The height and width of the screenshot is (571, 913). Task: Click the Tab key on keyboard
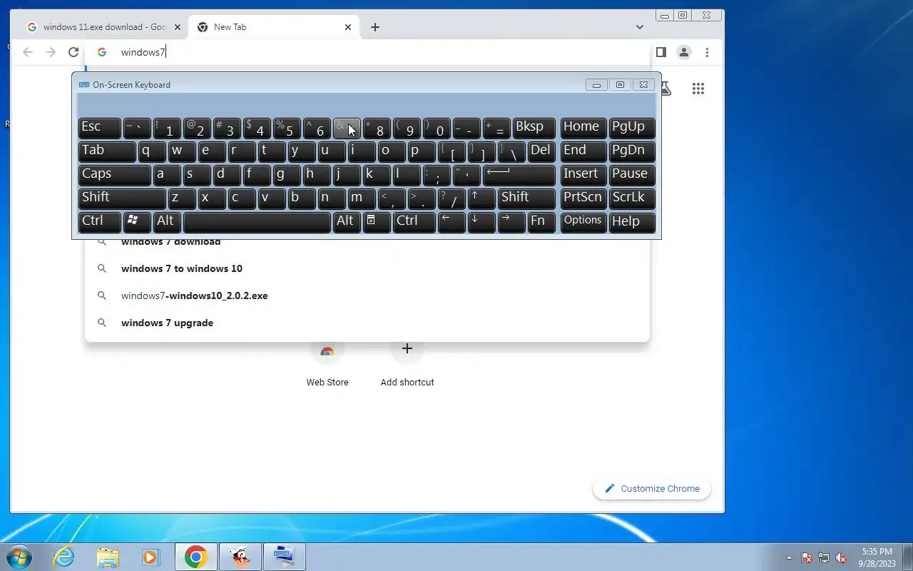tap(107, 152)
